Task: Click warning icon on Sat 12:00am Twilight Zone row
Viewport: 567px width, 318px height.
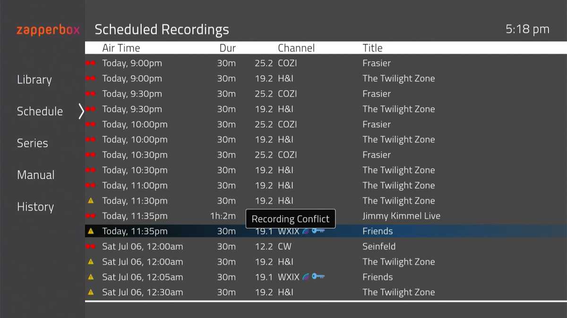Action: pyautogui.click(x=91, y=261)
